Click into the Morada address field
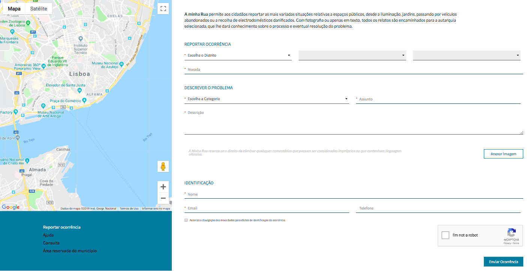This screenshot has height=271, width=527. point(354,70)
